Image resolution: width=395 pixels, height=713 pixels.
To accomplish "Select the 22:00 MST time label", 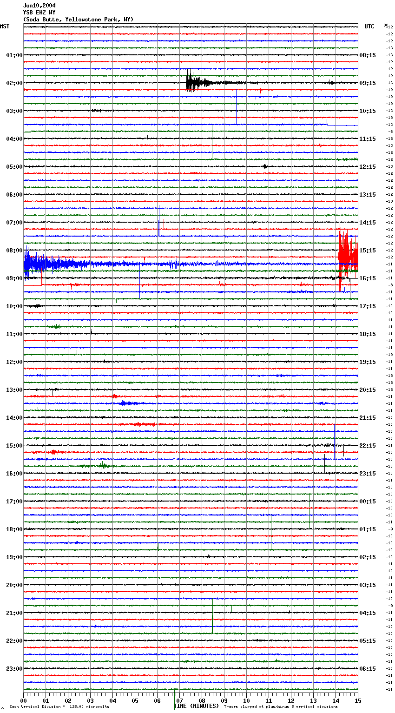I will pyautogui.click(x=14, y=641).
